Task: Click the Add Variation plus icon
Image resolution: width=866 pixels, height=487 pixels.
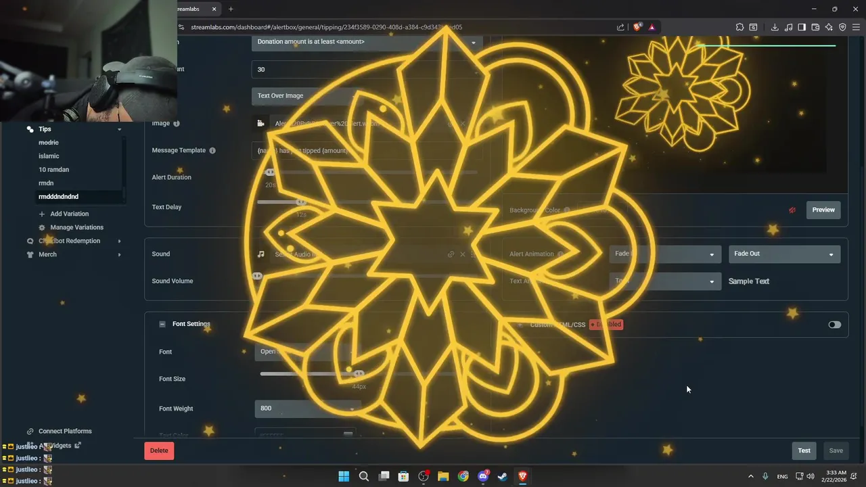Action: 42,214
